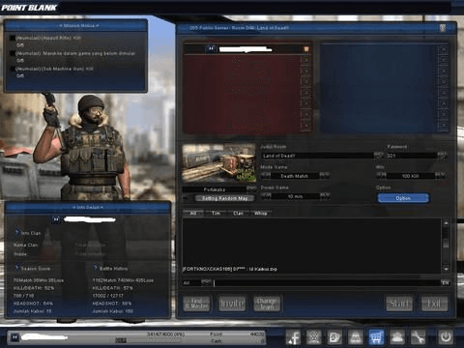464x348 pixels.
Task: Click the rank badge in Info Detail panel
Action: (56, 219)
